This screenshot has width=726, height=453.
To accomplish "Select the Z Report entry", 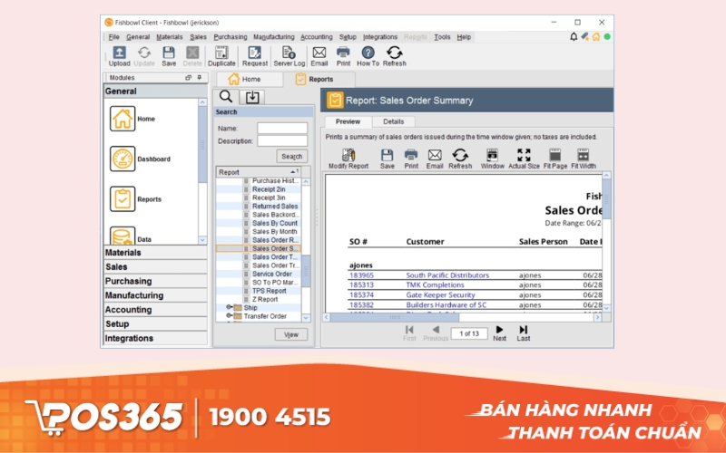I will (x=265, y=299).
